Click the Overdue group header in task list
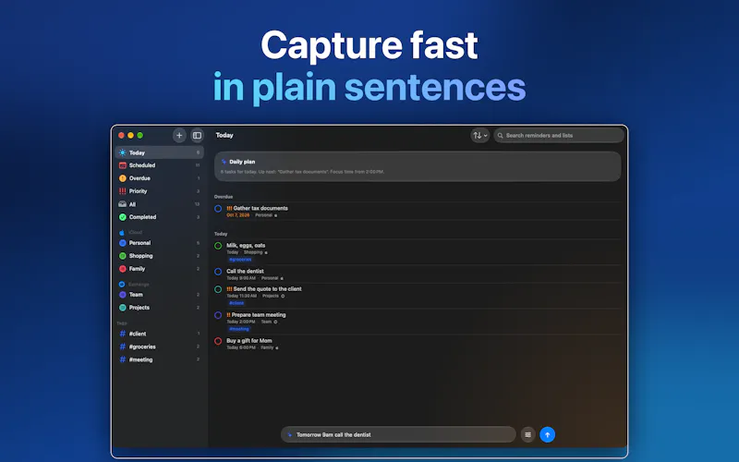 (224, 197)
